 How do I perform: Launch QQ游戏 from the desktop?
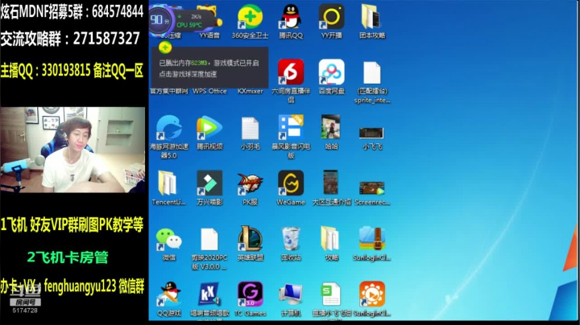pyautogui.click(x=169, y=299)
